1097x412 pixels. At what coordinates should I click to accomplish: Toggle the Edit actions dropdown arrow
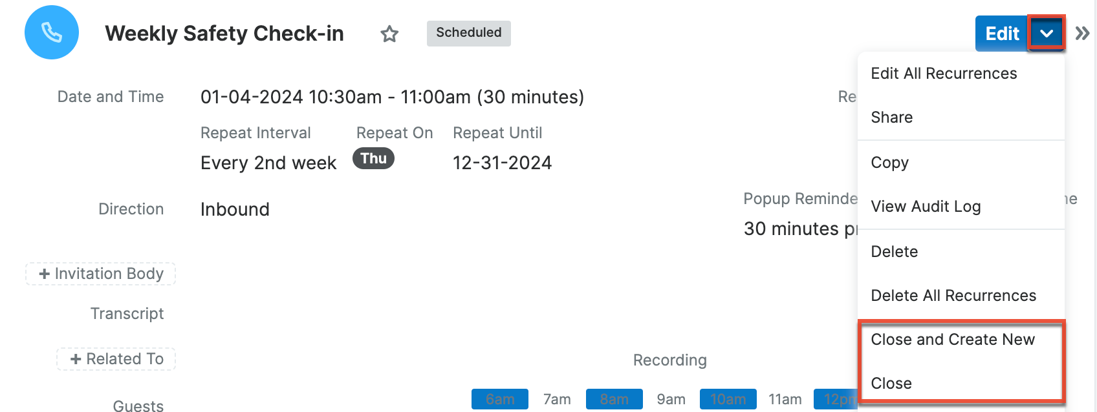point(1047,34)
